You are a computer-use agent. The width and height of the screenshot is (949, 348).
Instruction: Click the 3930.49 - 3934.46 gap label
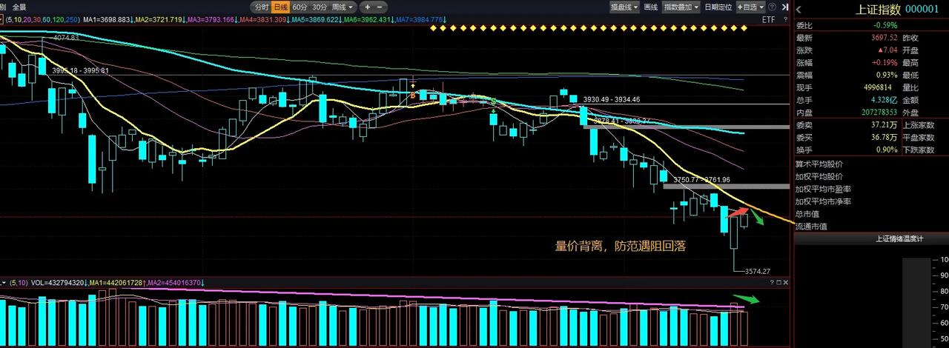click(612, 99)
